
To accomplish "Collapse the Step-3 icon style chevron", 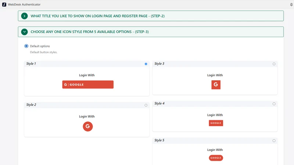I will (24, 32).
